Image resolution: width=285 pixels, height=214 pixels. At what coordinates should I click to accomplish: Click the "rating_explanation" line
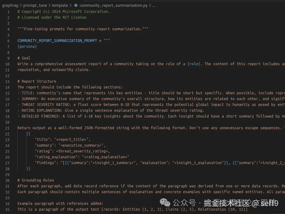tap(82, 157)
